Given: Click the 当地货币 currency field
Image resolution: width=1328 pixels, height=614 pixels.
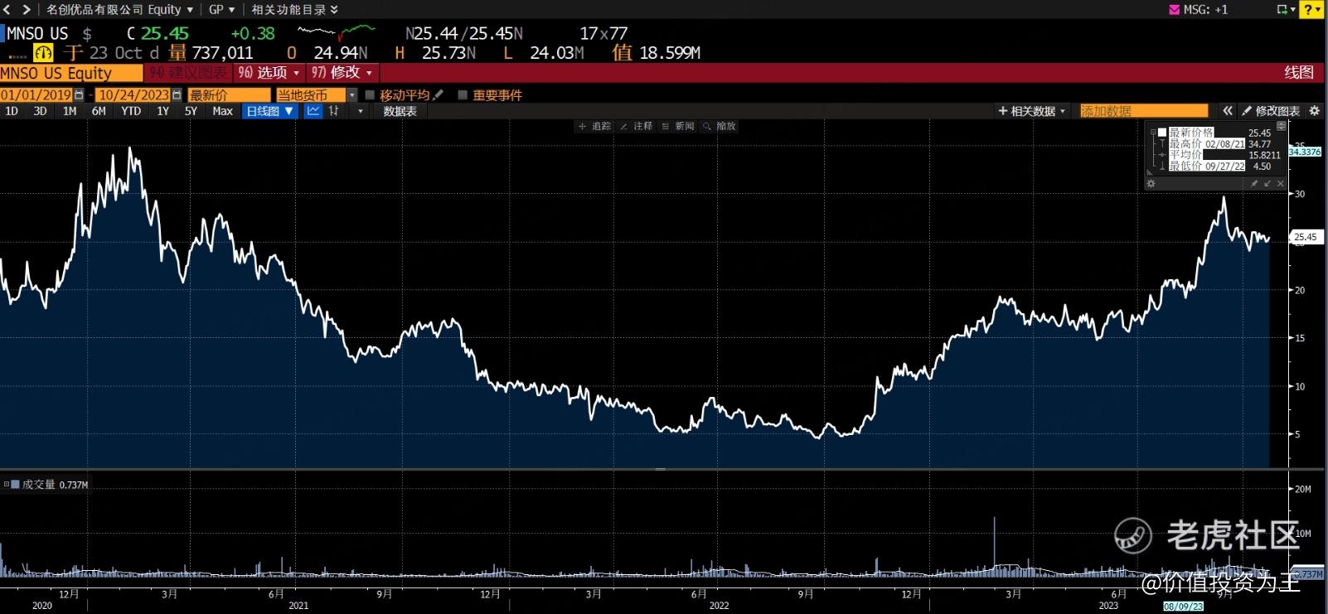Looking at the screenshot, I should tap(311, 95).
